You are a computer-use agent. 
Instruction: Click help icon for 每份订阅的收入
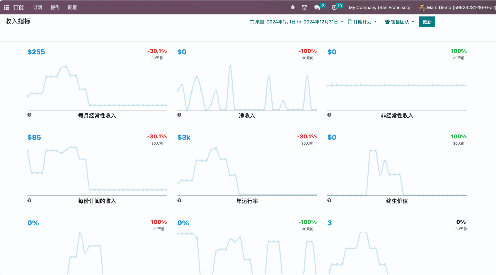[29, 200]
